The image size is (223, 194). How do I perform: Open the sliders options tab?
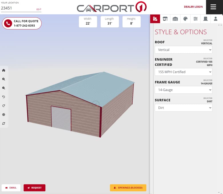pos(195,19)
